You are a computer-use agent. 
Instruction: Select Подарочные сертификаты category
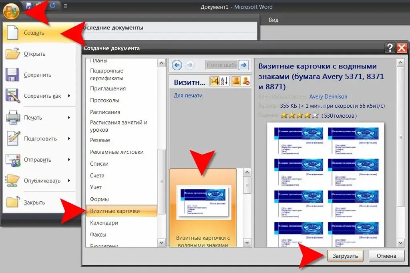coord(121,74)
